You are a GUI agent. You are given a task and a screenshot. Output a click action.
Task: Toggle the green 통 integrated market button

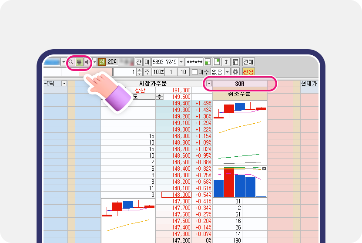tap(79, 62)
